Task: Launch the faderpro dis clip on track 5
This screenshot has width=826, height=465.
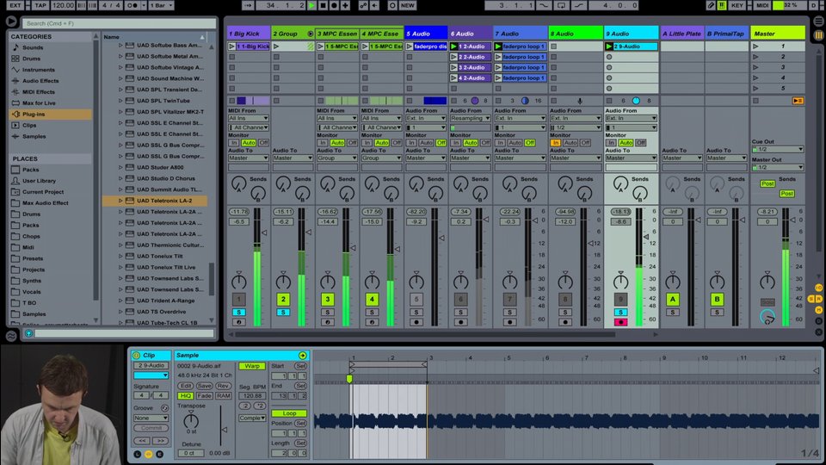Action: click(x=410, y=46)
